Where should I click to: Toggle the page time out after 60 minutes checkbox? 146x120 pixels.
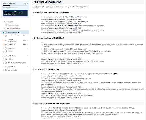(42, 82)
